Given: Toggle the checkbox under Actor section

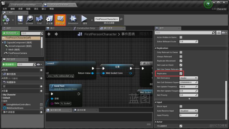Looking at the screenshot, I should click(x=181, y=126).
